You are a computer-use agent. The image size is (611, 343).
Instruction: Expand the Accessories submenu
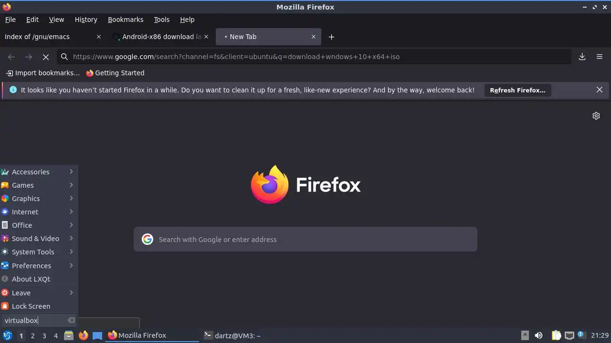[x=39, y=171]
